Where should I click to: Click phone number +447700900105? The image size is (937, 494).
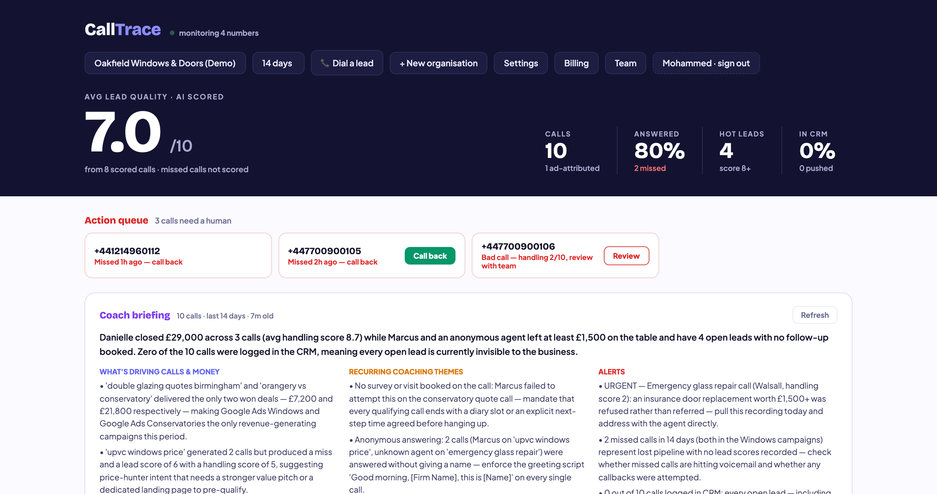(x=324, y=251)
